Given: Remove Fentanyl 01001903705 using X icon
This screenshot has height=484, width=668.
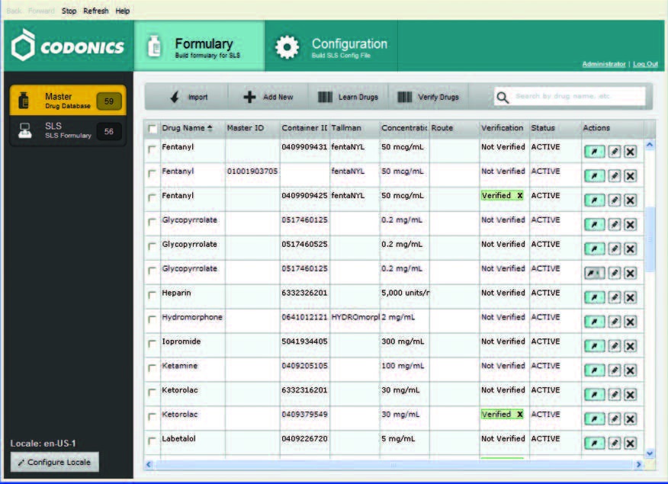Looking at the screenshot, I should [x=631, y=175].
